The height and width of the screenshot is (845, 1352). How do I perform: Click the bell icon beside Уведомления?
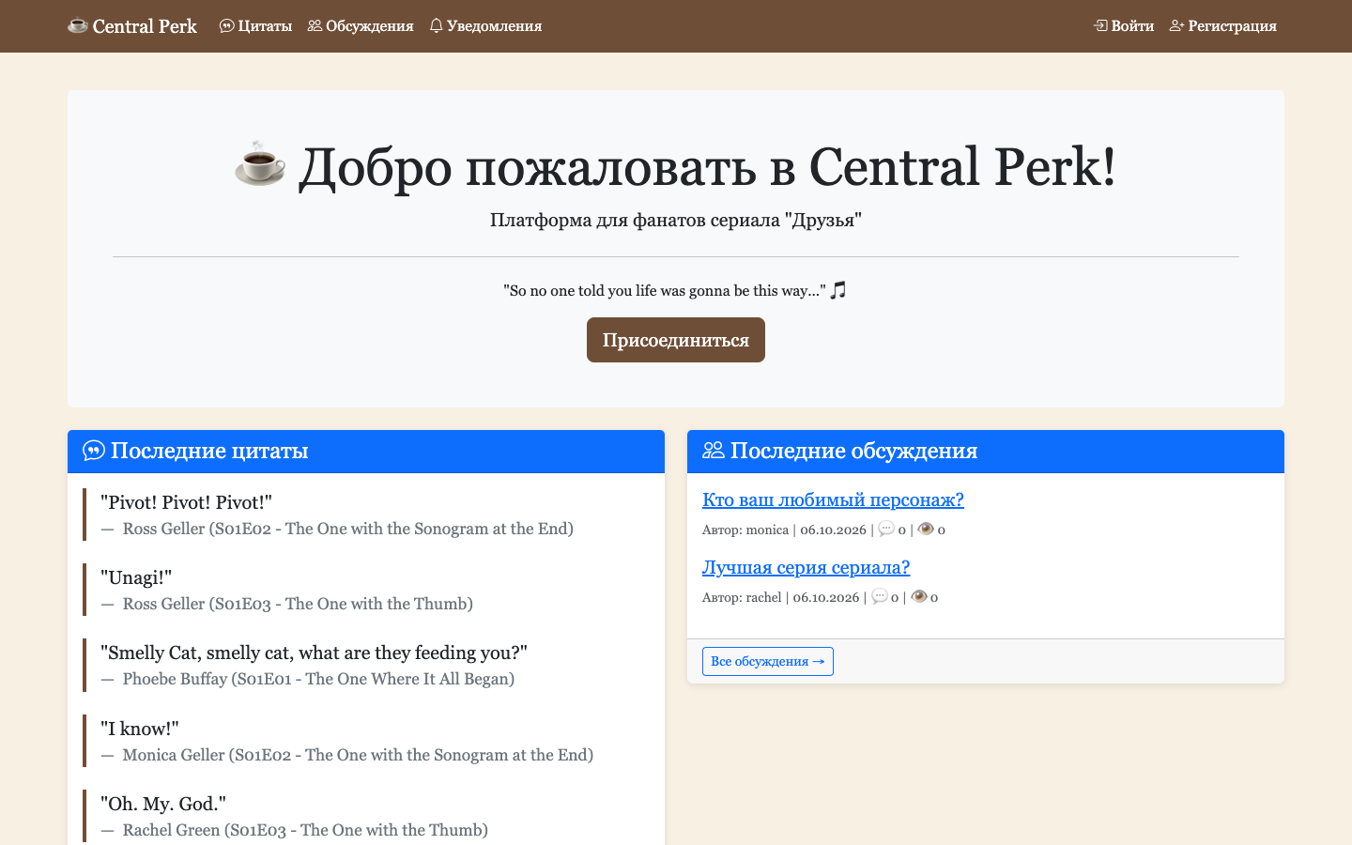436,25
